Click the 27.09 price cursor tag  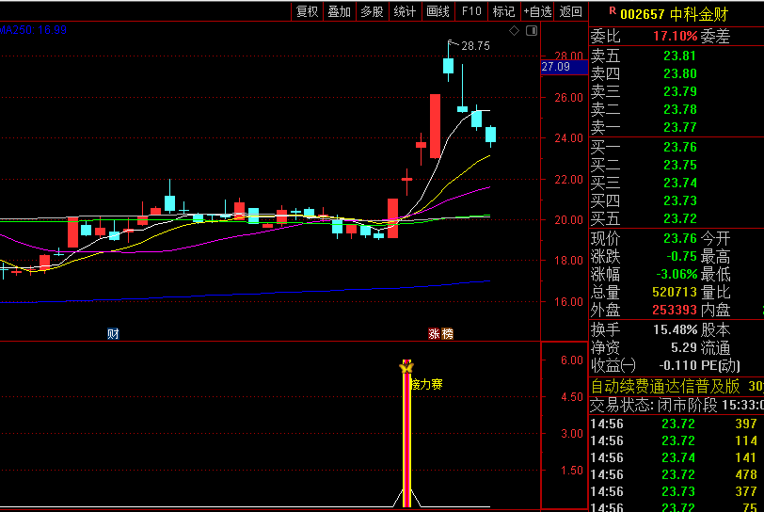(x=565, y=67)
